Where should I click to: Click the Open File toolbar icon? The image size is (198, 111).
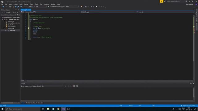pos(13,7)
